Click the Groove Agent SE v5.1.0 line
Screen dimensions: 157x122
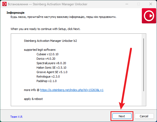(x=52, y=72)
